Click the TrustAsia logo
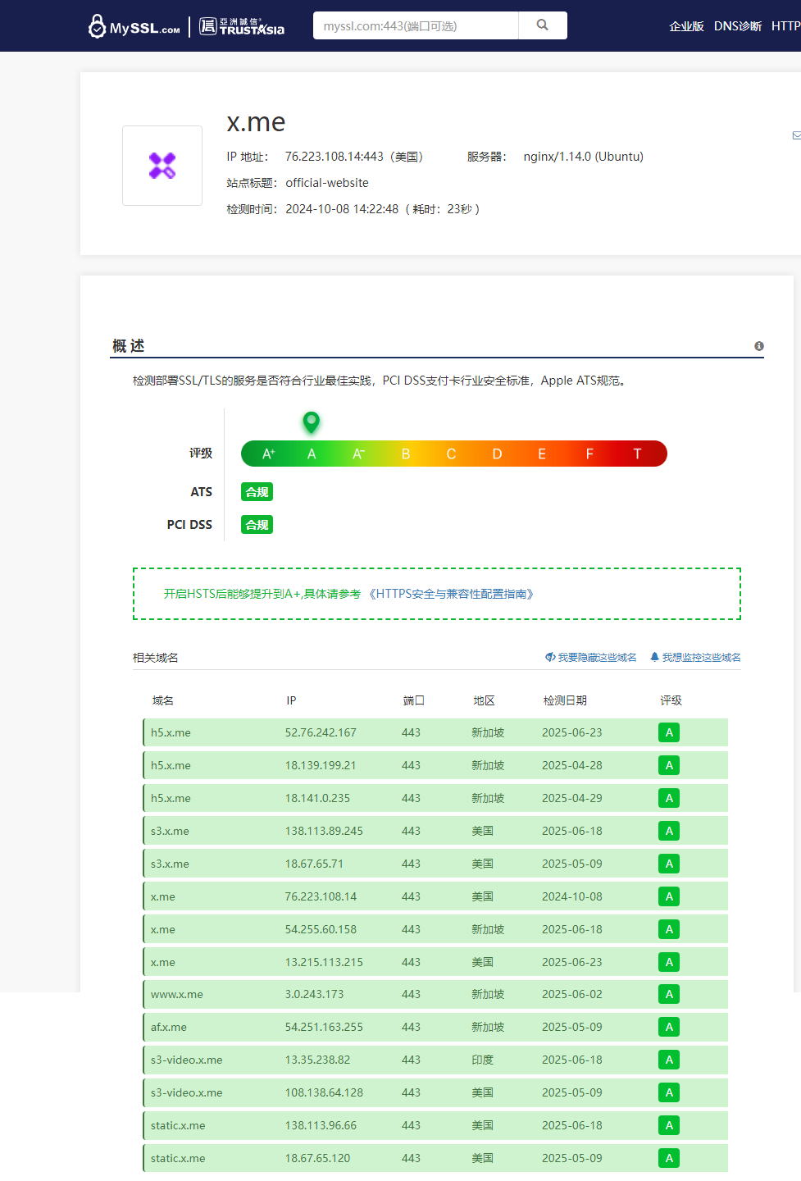Image resolution: width=801 pixels, height=1181 pixels. (243, 27)
